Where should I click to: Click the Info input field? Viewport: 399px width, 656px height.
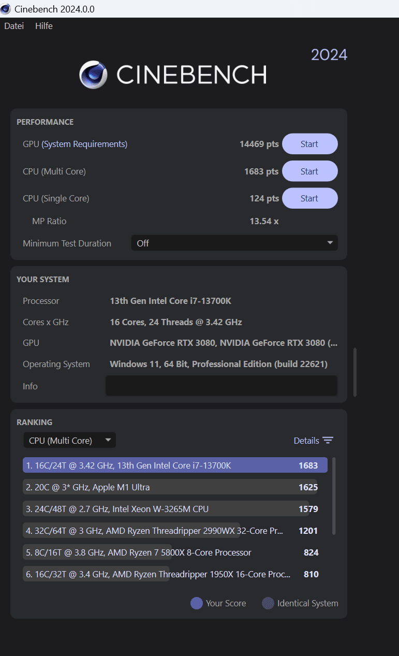click(221, 386)
